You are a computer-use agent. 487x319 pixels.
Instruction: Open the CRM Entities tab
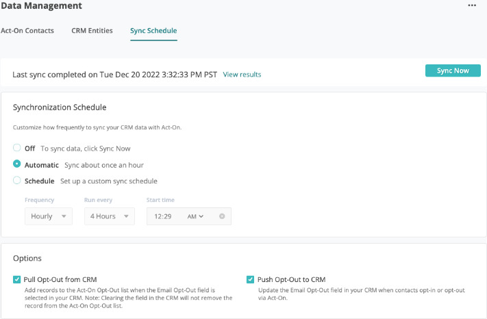[x=92, y=31]
